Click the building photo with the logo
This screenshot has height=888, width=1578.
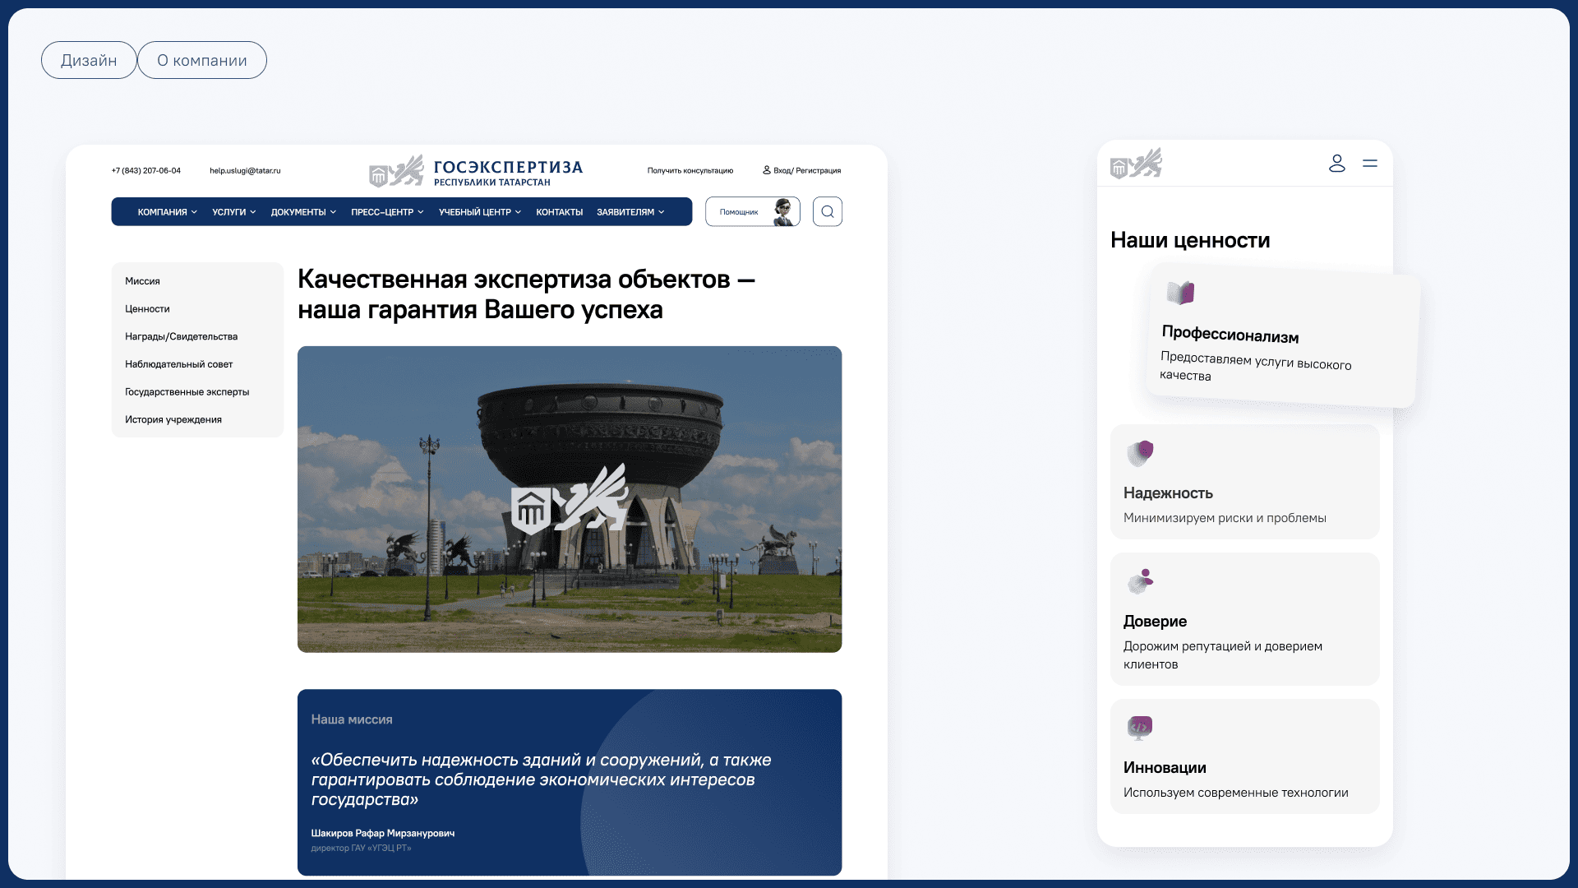tap(570, 499)
